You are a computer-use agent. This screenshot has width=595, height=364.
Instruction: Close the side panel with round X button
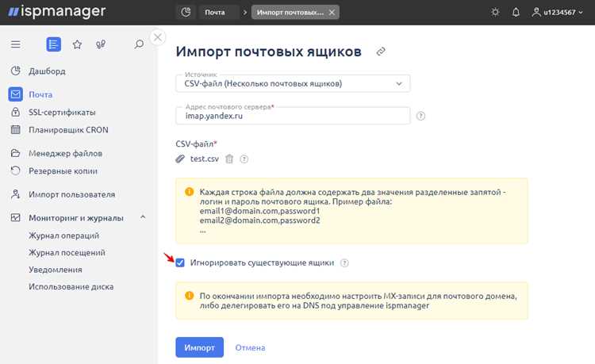pyautogui.click(x=158, y=37)
